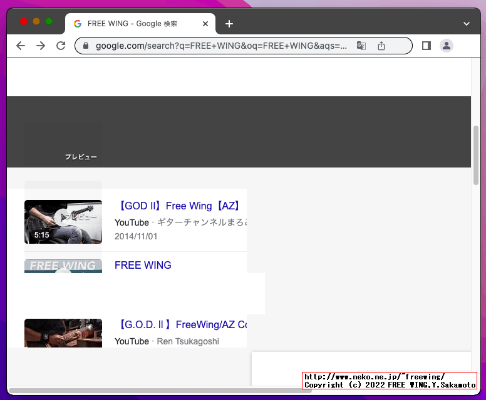The height and width of the screenshot is (400, 486).
Task: Click the Google favicon on the tab
Action: 78,24
